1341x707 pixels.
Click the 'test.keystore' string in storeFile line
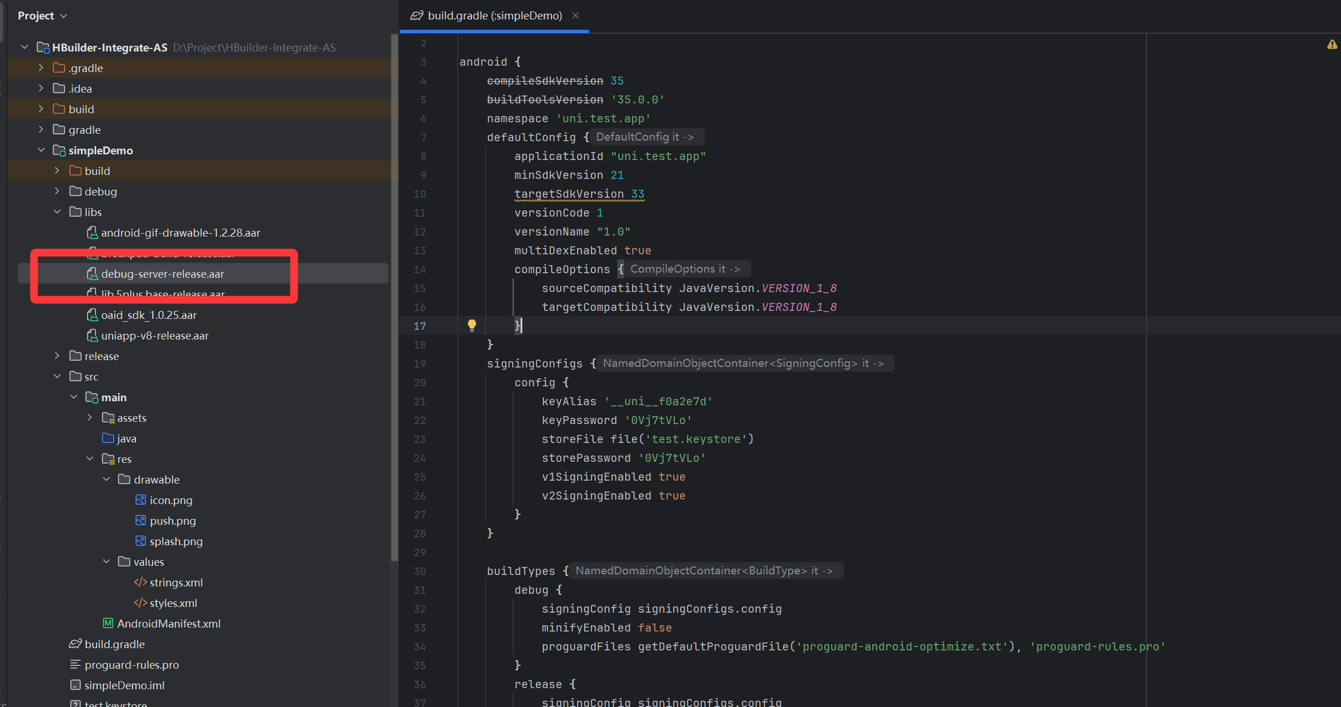[696, 439]
